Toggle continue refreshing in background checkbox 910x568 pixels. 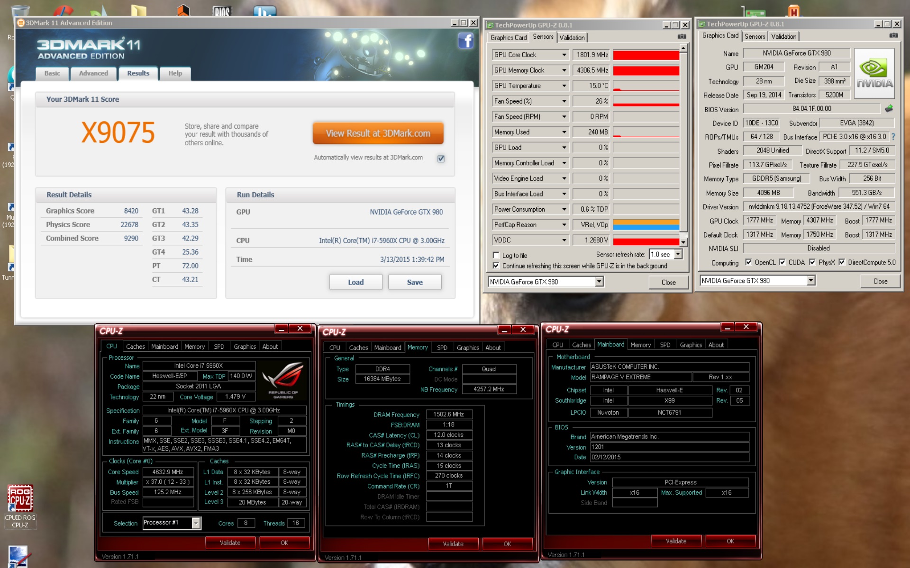pyautogui.click(x=496, y=266)
